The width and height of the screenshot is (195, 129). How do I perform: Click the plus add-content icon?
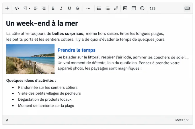(x=7, y=8)
